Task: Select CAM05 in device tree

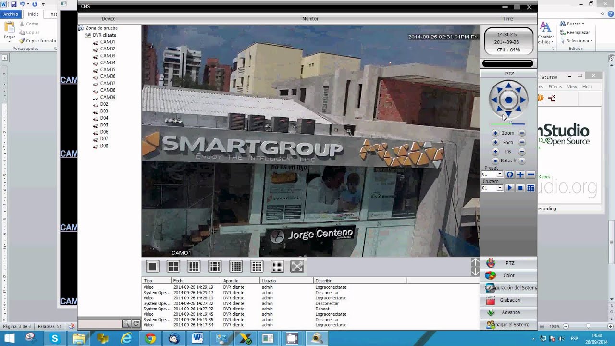Action: point(108,70)
